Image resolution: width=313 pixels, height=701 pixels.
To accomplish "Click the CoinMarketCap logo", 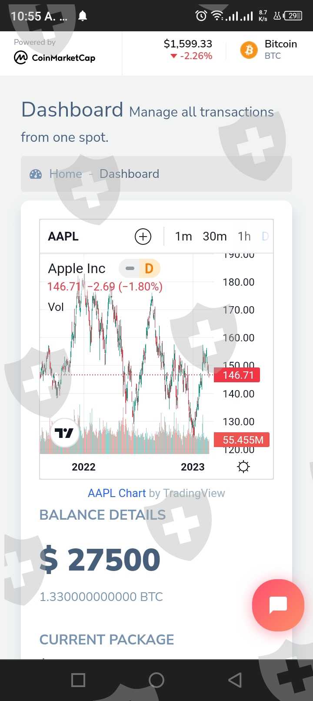I will coord(55,57).
